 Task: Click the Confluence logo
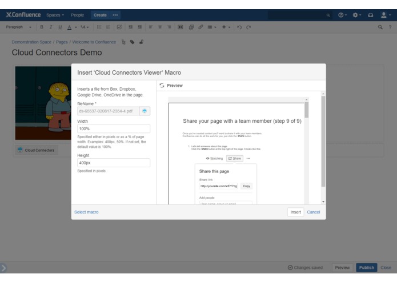23,15
